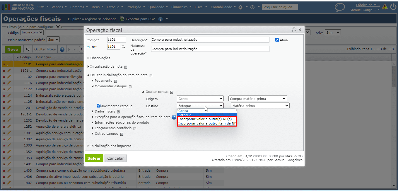Click the filter funnel configure icon
The width and height of the screenshot is (398, 191).
58,27
